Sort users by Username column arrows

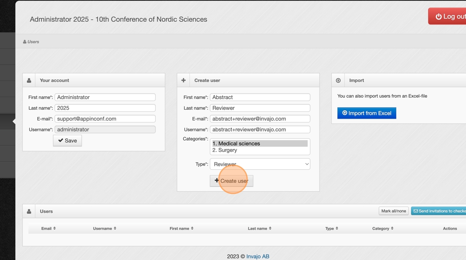pos(115,228)
